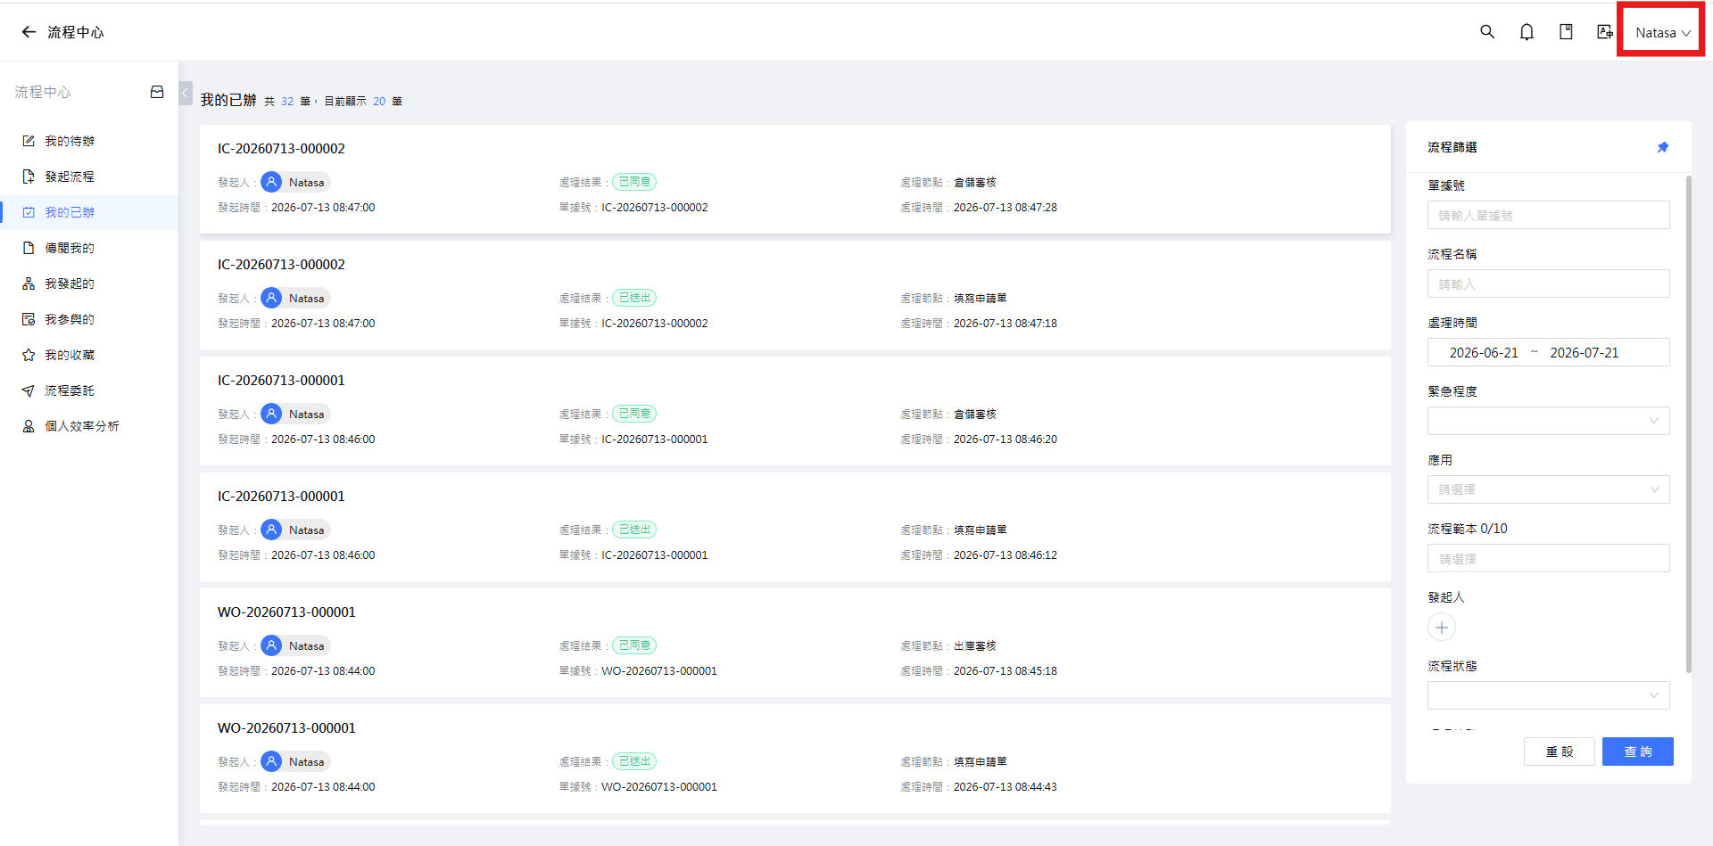
Task: Click the 我的已辦 checklist icon
Action: point(29,212)
